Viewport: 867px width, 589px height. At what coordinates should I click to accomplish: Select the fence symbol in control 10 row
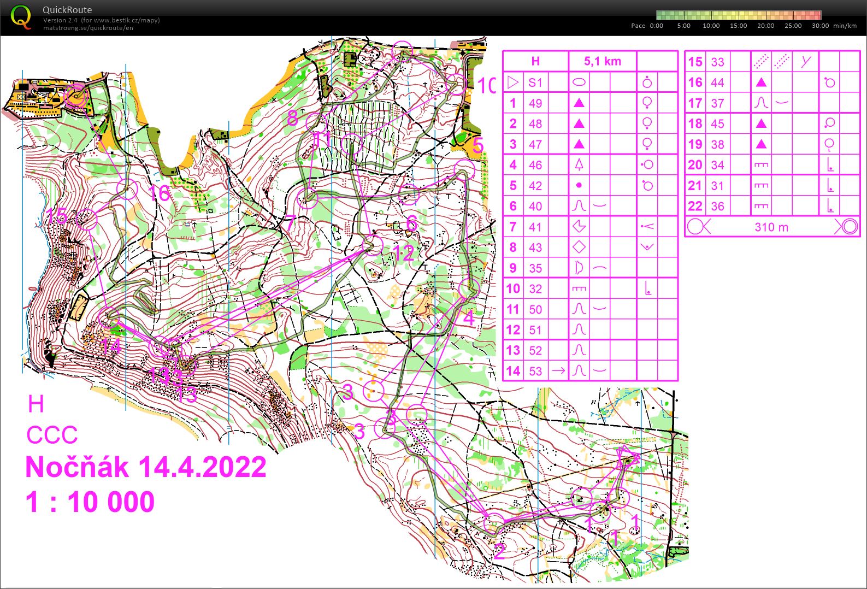coord(579,288)
